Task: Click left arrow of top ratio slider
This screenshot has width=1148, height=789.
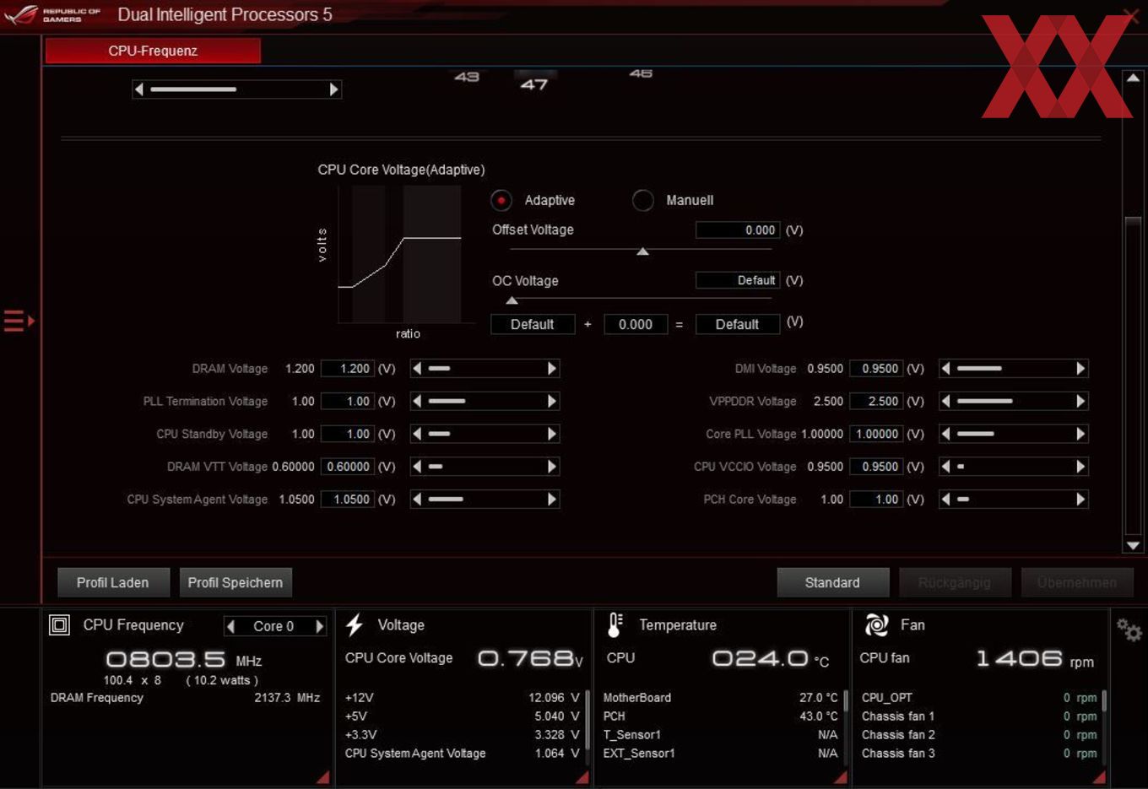Action: [139, 89]
